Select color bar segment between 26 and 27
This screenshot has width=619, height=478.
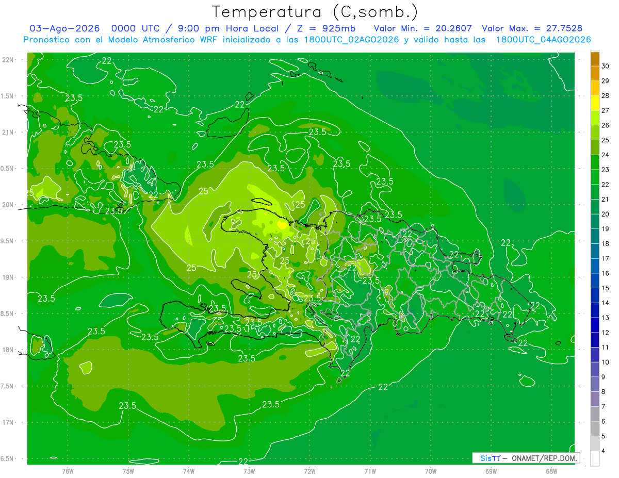tap(595, 118)
